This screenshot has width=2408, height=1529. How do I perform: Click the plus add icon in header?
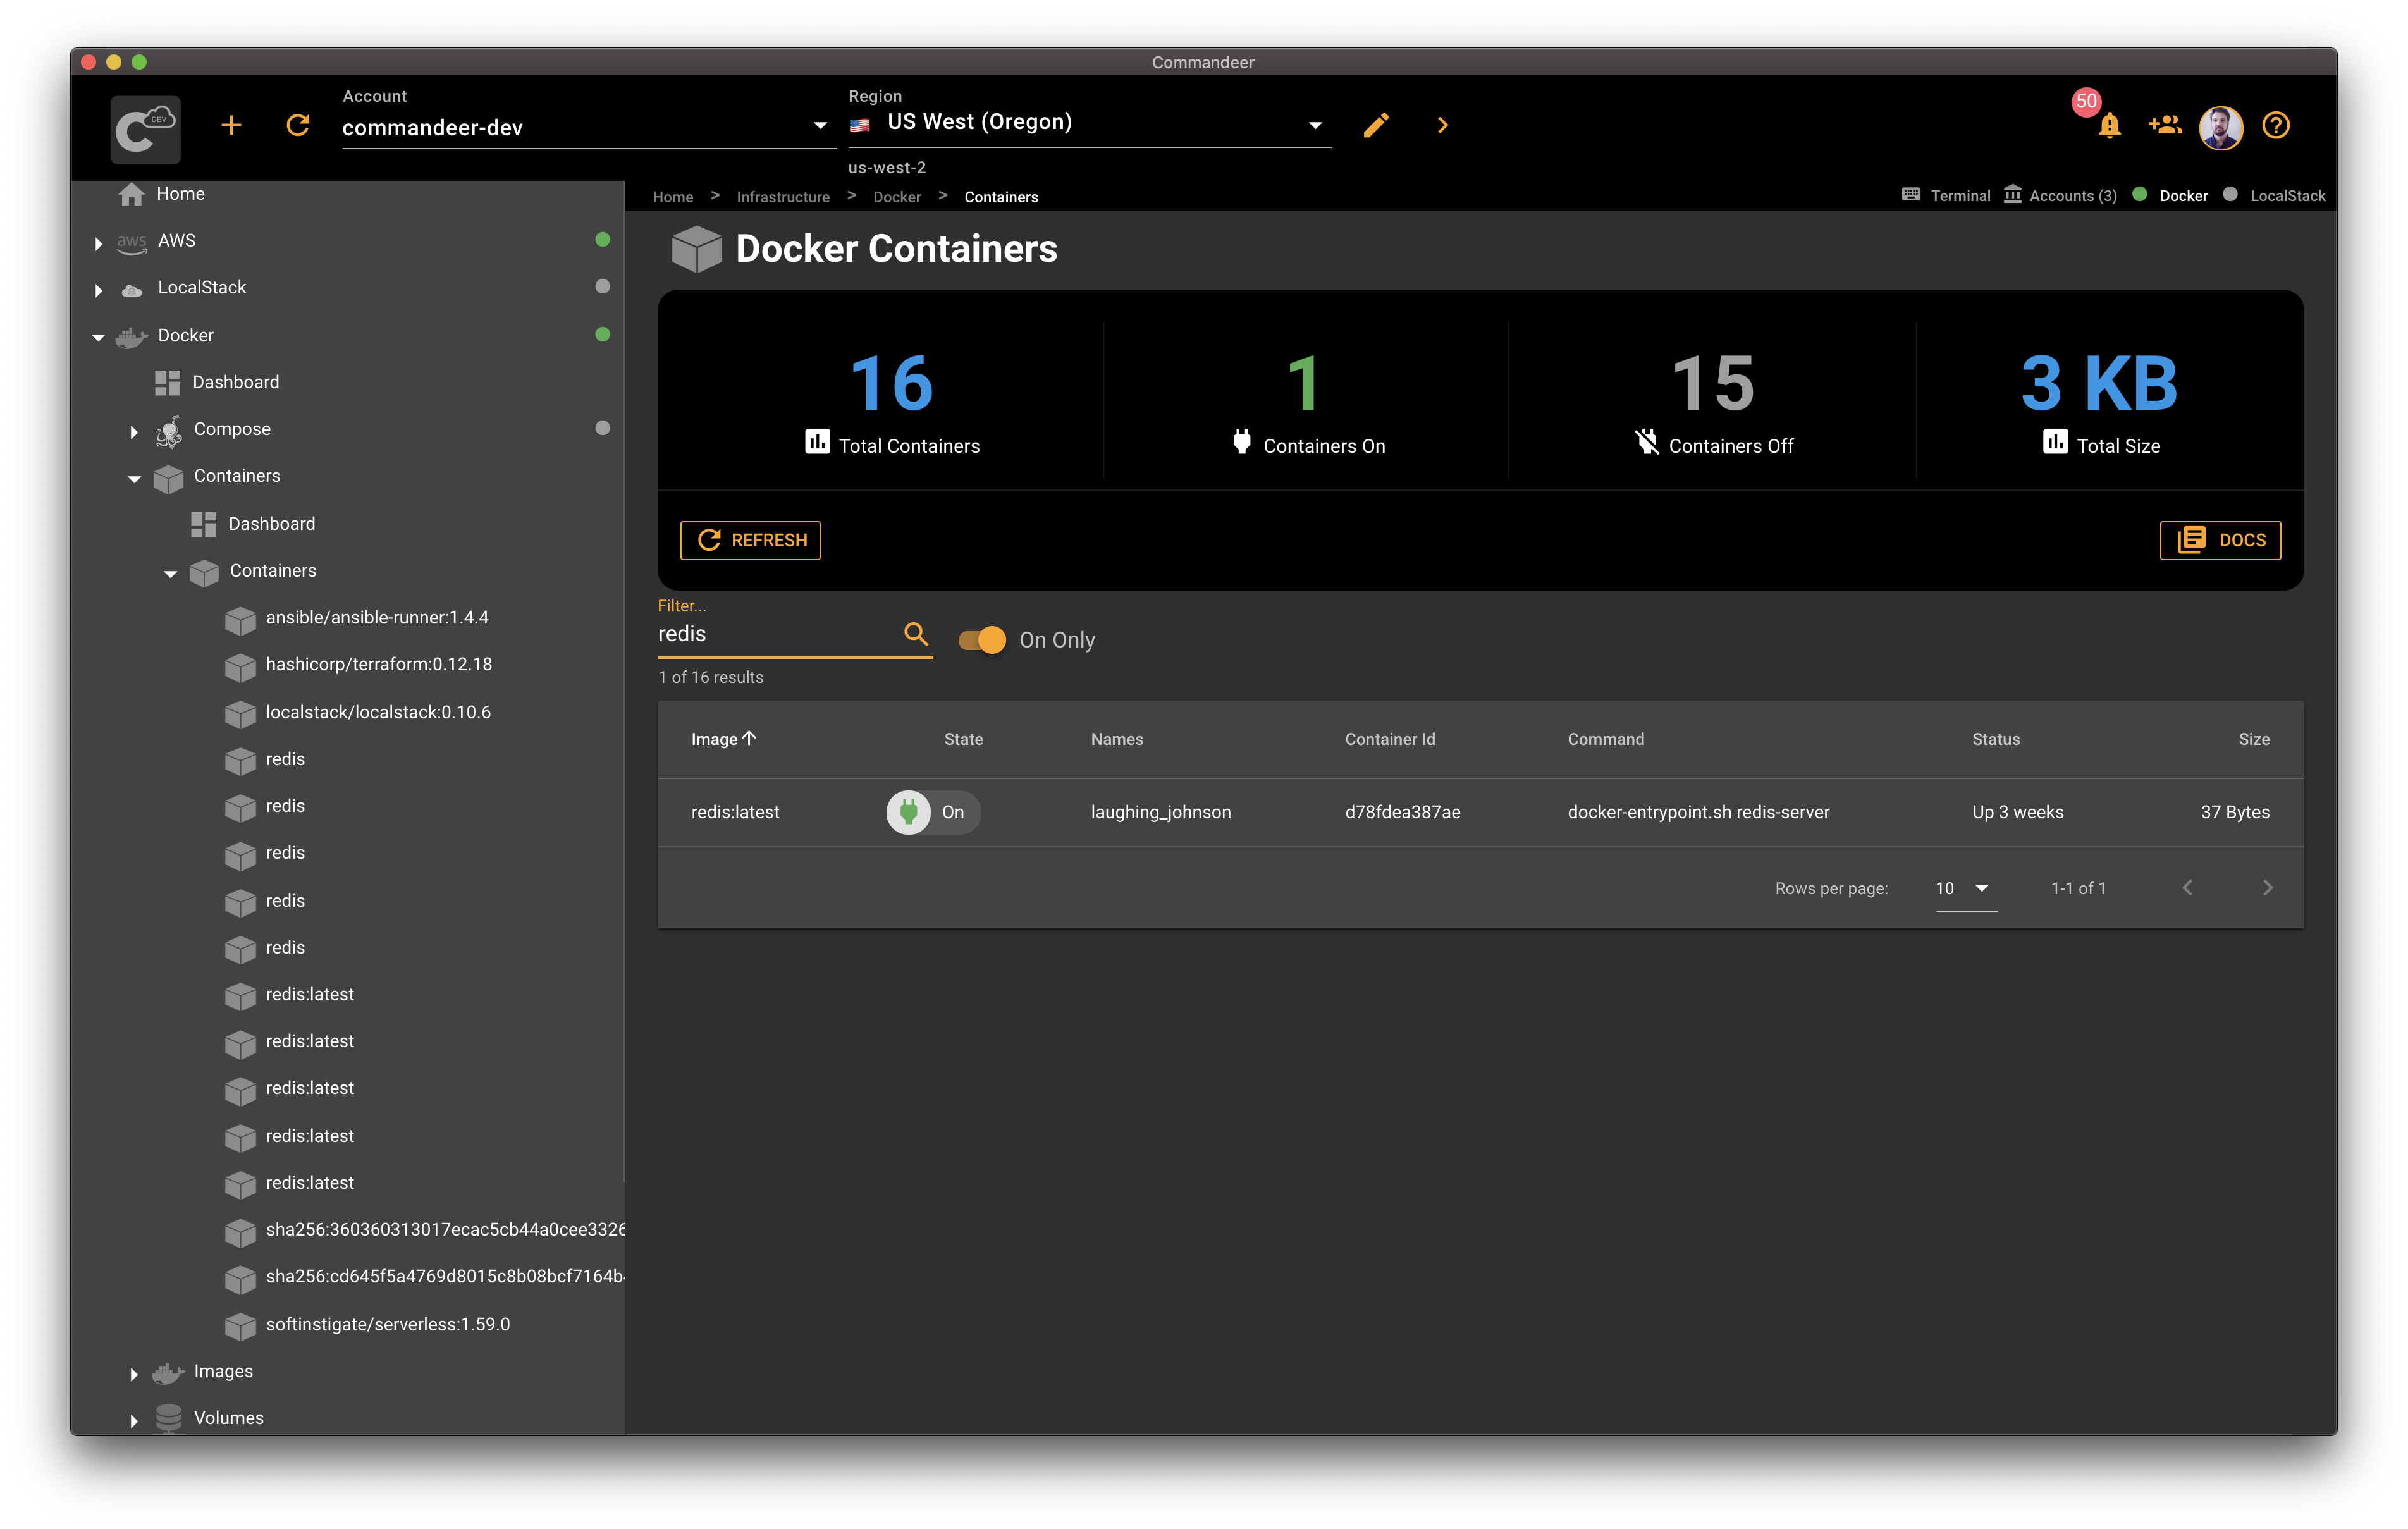[x=231, y=126]
